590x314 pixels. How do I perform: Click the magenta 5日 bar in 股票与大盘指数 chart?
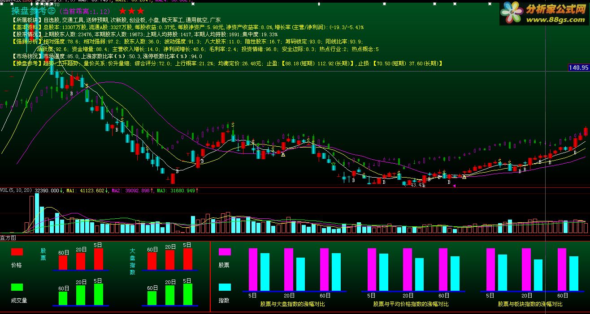click(253, 269)
